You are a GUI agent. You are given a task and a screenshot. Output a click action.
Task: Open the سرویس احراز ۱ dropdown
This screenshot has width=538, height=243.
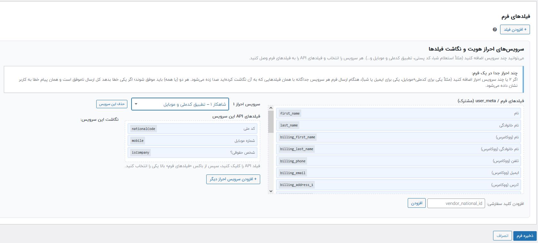(180, 104)
